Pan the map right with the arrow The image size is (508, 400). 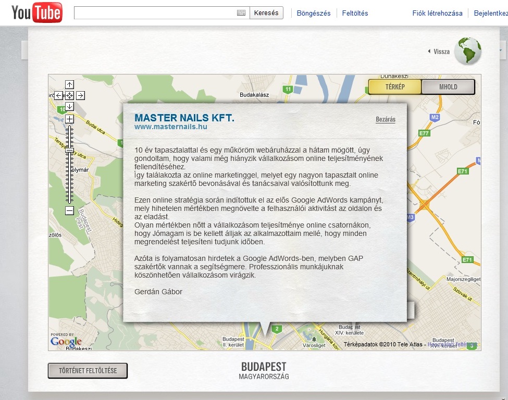81,95
